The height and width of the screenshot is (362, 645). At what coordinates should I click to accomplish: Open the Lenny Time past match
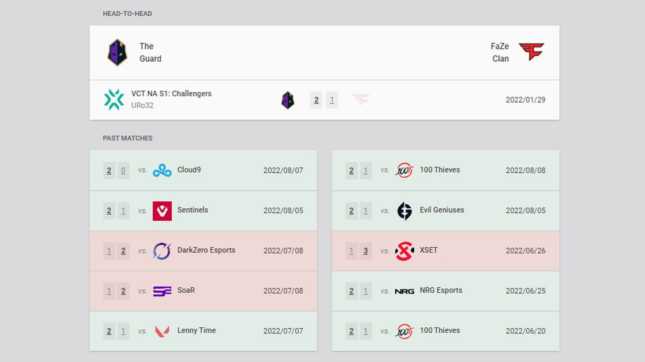[x=203, y=331]
